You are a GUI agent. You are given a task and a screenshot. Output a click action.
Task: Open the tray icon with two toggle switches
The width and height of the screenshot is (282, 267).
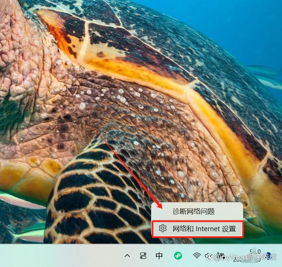(143, 256)
